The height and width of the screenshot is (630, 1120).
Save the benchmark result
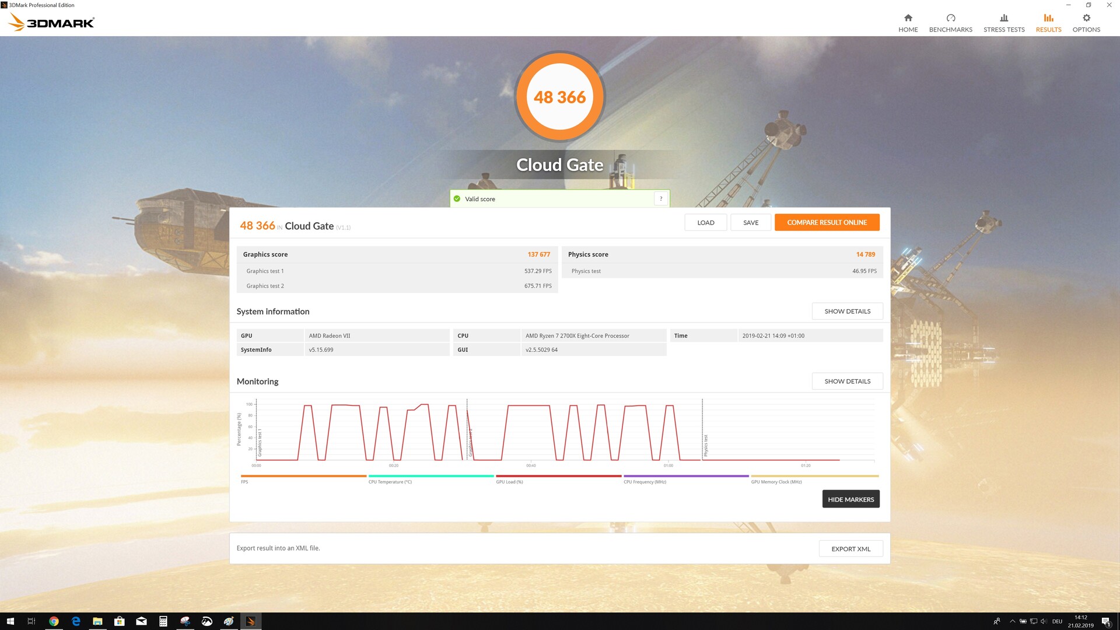point(751,222)
